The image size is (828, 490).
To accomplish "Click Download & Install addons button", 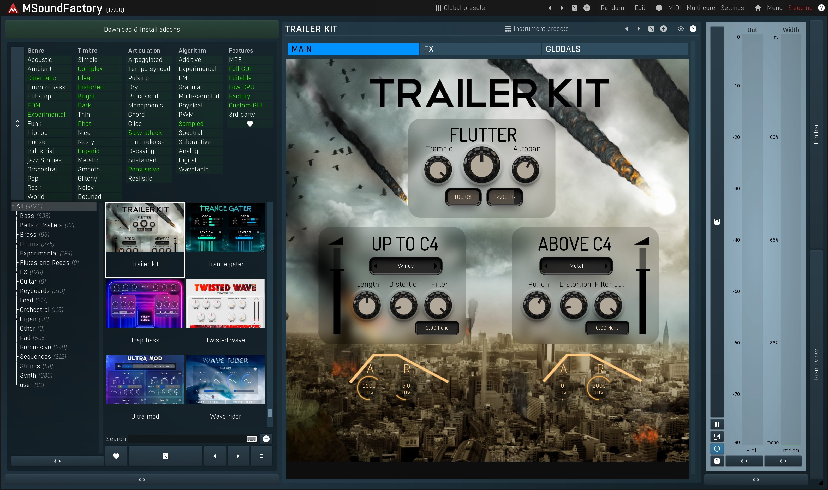I will [x=142, y=29].
